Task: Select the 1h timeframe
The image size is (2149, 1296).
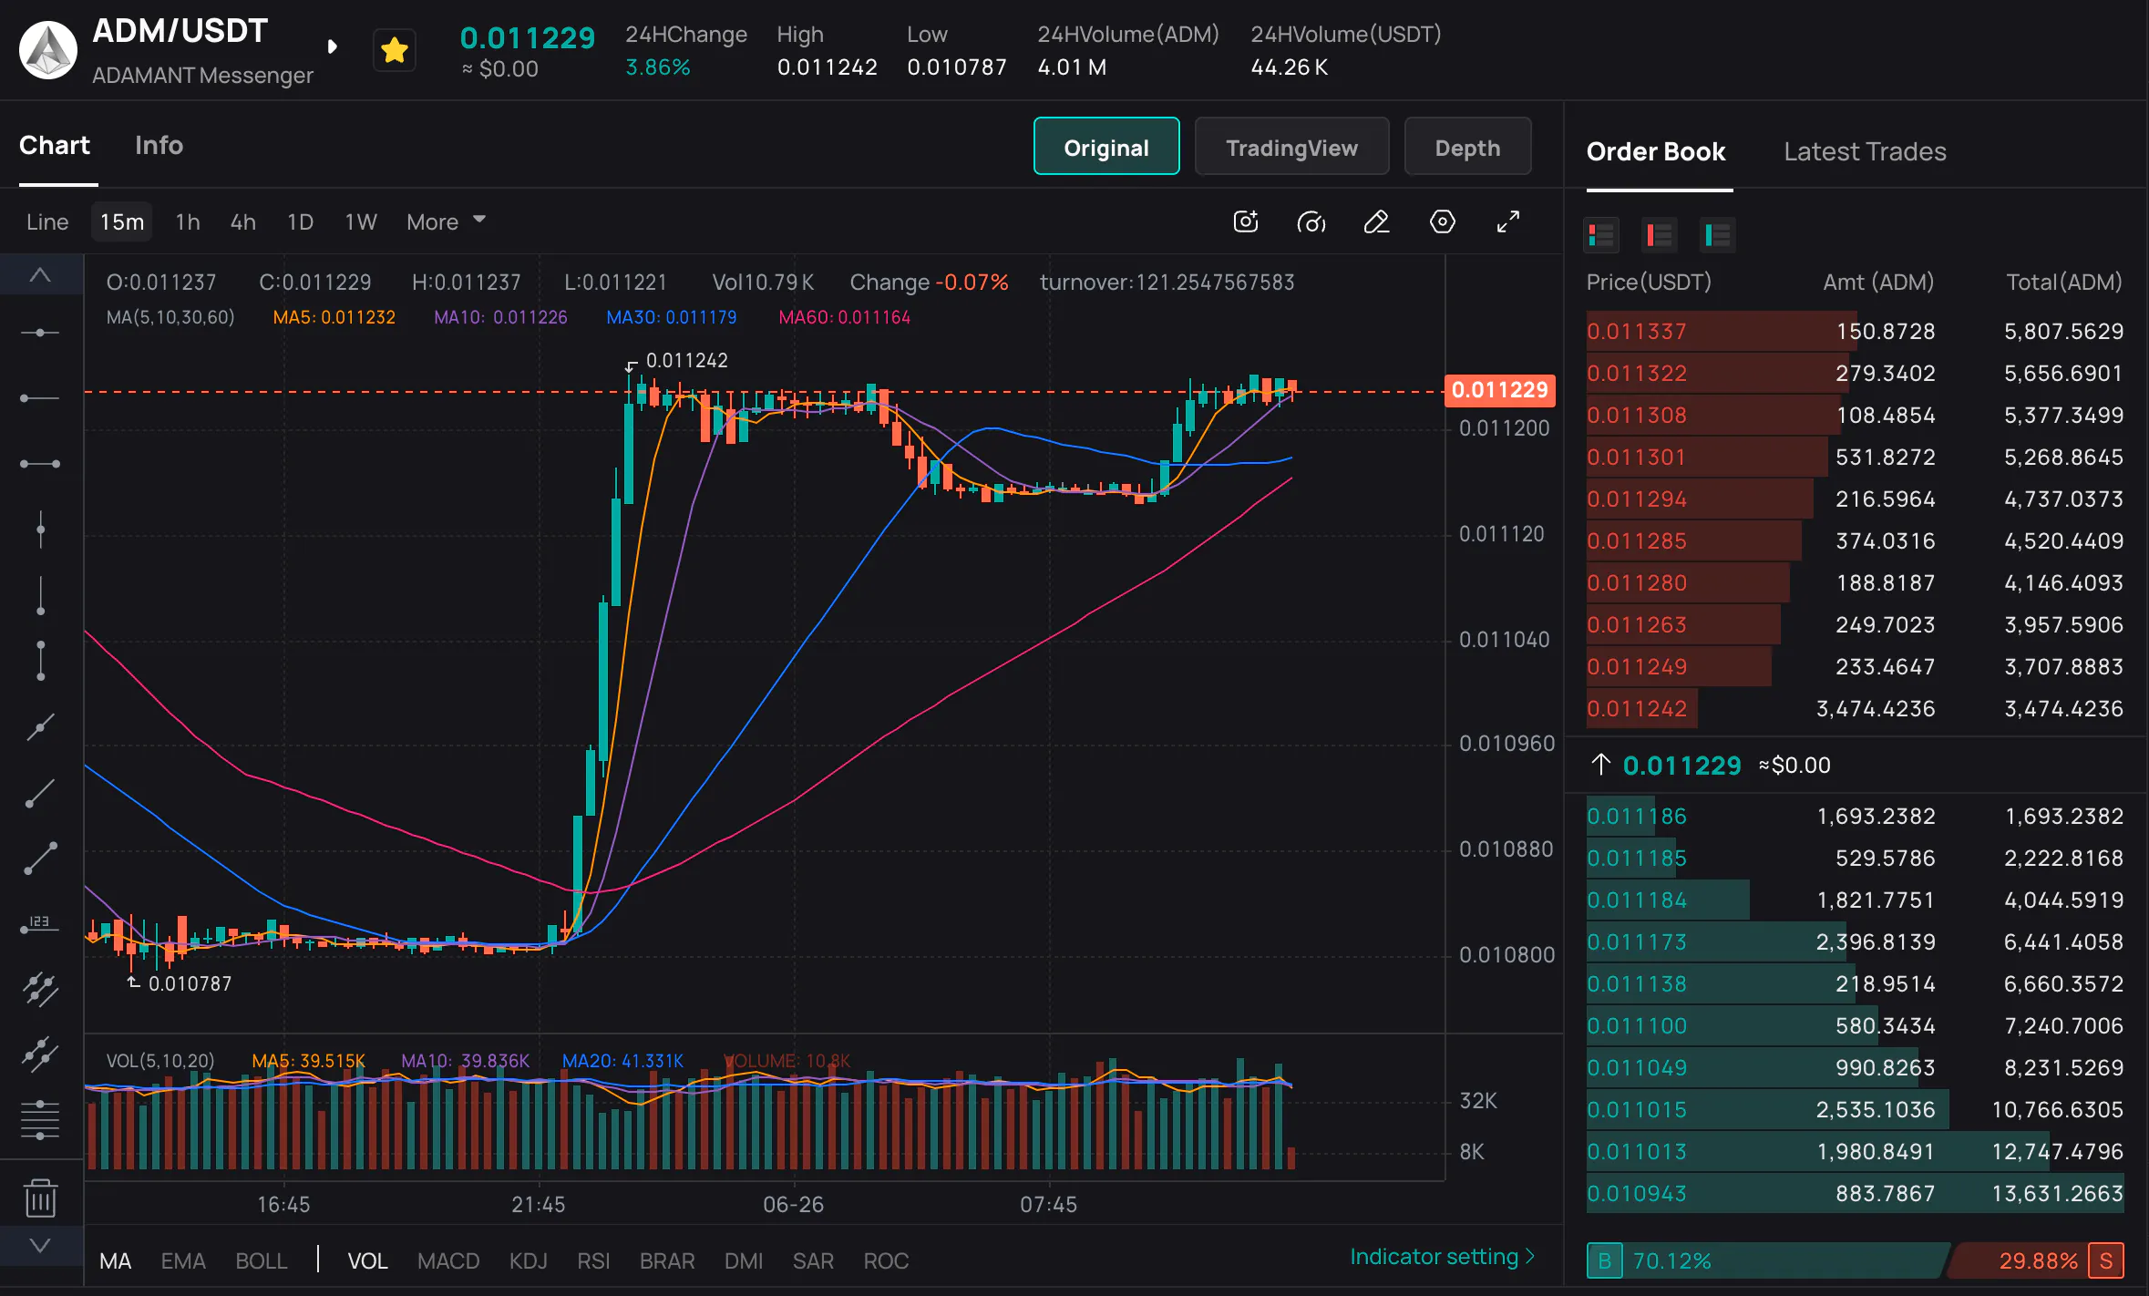Action: pos(188,221)
